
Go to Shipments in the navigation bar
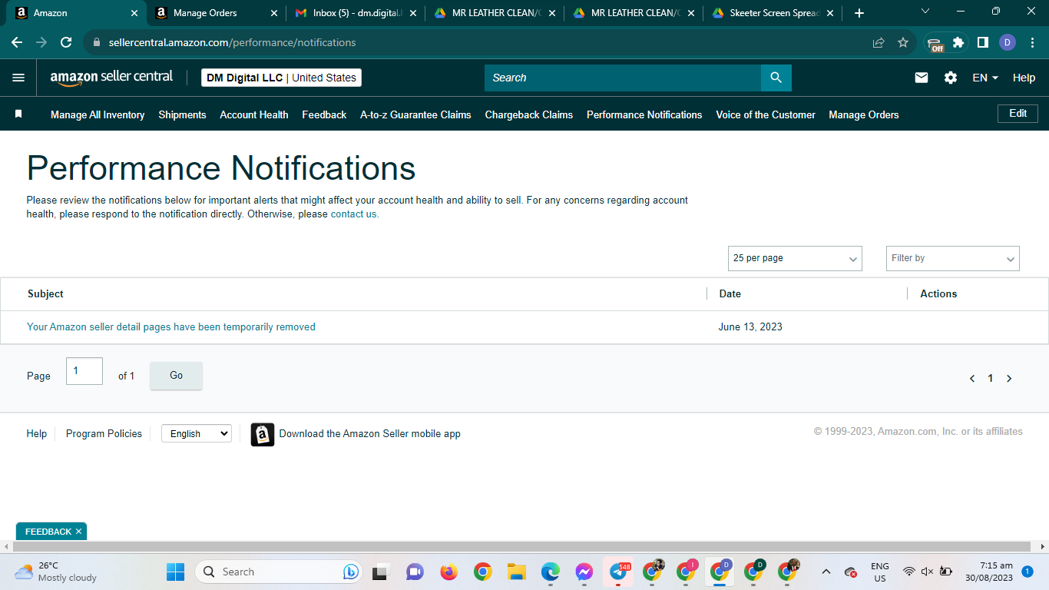tap(182, 114)
